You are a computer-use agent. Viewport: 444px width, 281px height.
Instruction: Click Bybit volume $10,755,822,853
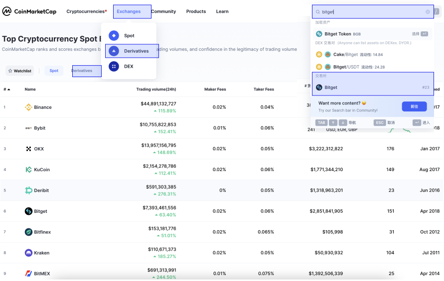point(158,124)
